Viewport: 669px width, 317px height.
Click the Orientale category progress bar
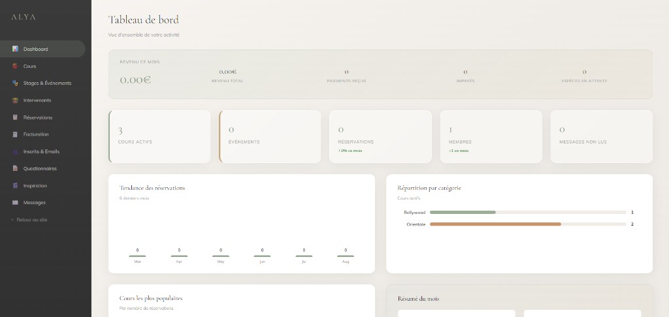(x=528, y=224)
